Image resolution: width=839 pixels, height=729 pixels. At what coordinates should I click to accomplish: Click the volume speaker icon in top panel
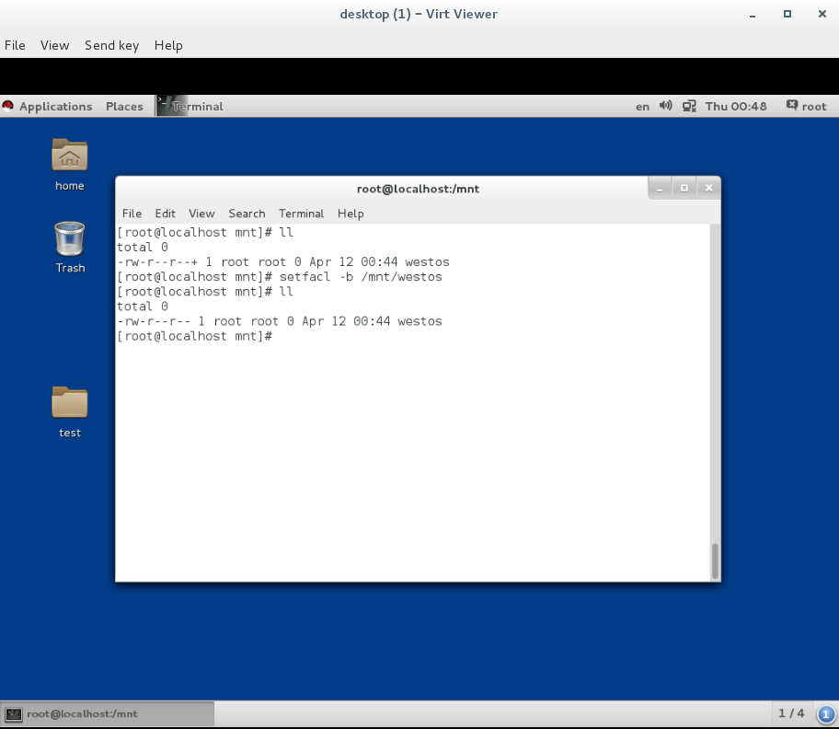666,106
